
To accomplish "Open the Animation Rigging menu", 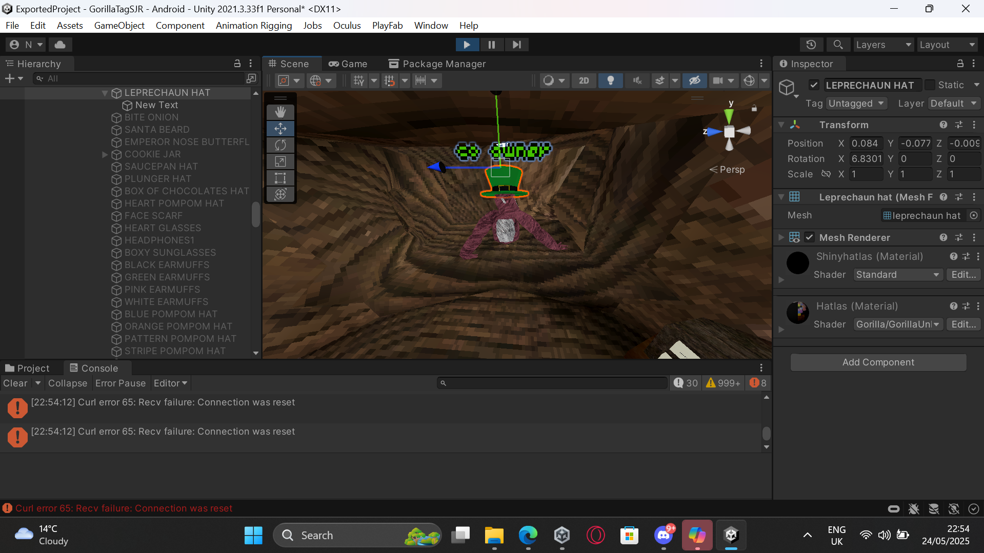I will pos(254,25).
